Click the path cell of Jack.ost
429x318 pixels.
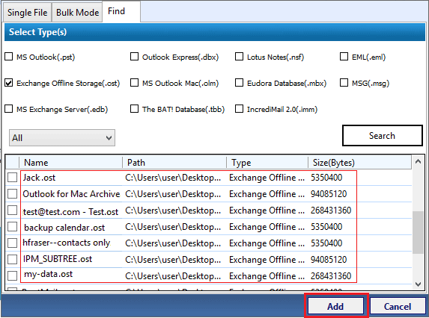pos(173,178)
